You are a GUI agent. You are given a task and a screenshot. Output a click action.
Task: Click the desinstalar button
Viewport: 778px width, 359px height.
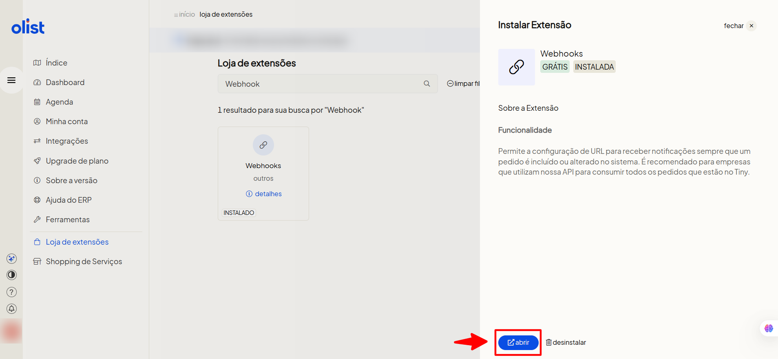click(x=566, y=343)
